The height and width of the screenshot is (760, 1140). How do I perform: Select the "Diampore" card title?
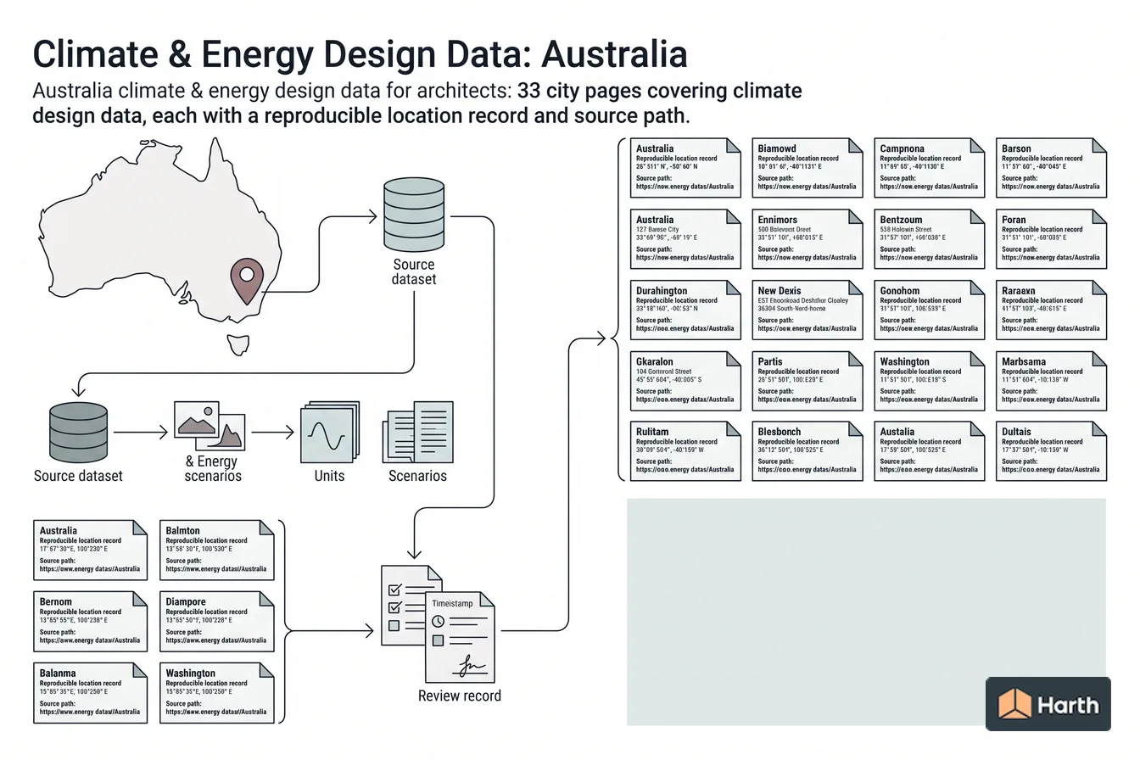click(x=186, y=602)
